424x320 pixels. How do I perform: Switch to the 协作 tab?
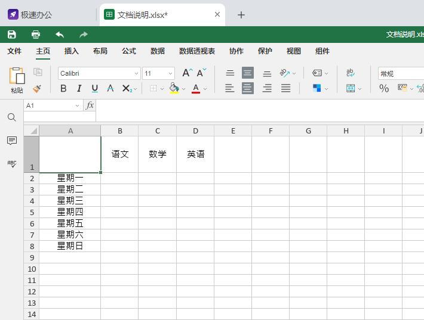coord(236,51)
